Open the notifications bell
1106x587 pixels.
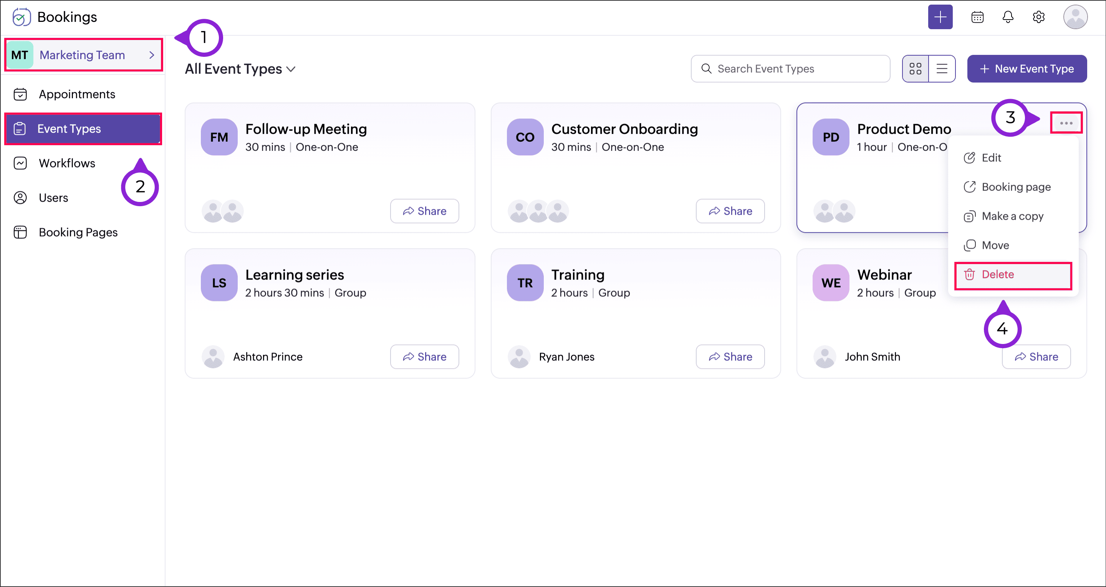[x=1008, y=17]
